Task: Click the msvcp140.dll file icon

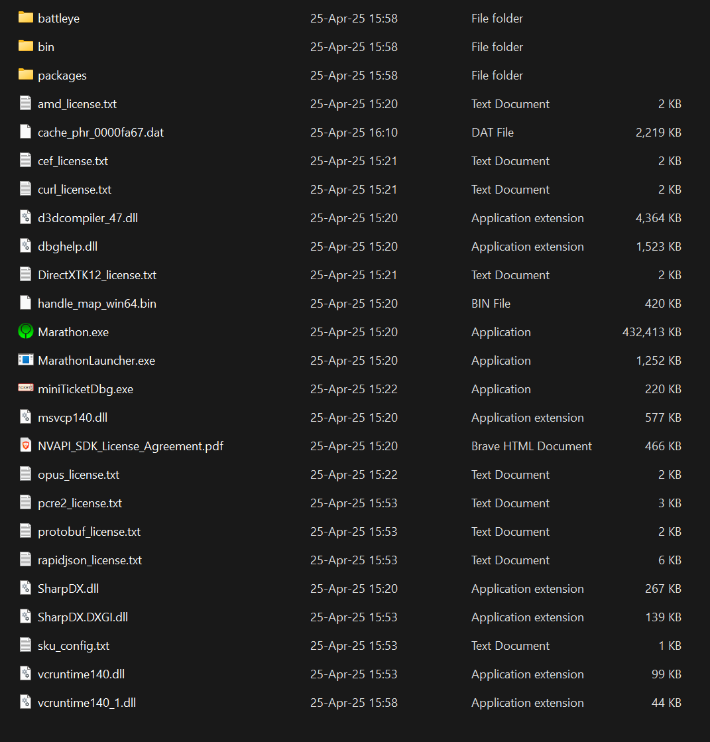Action: pos(26,417)
